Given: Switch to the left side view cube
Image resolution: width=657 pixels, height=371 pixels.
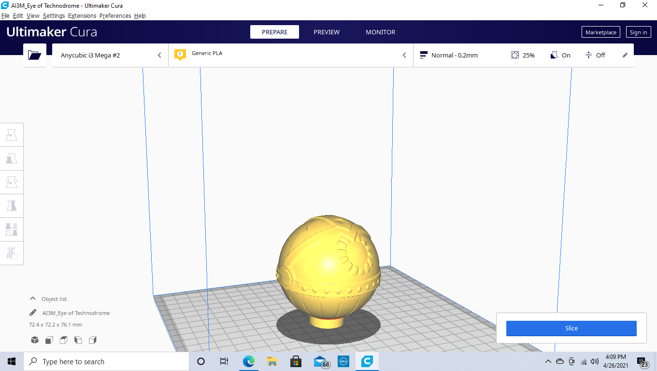Looking at the screenshot, I should (78, 340).
